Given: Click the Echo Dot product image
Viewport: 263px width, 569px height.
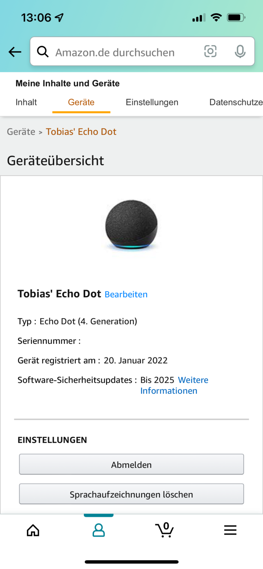Looking at the screenshot, I should [x=131, y=226].
